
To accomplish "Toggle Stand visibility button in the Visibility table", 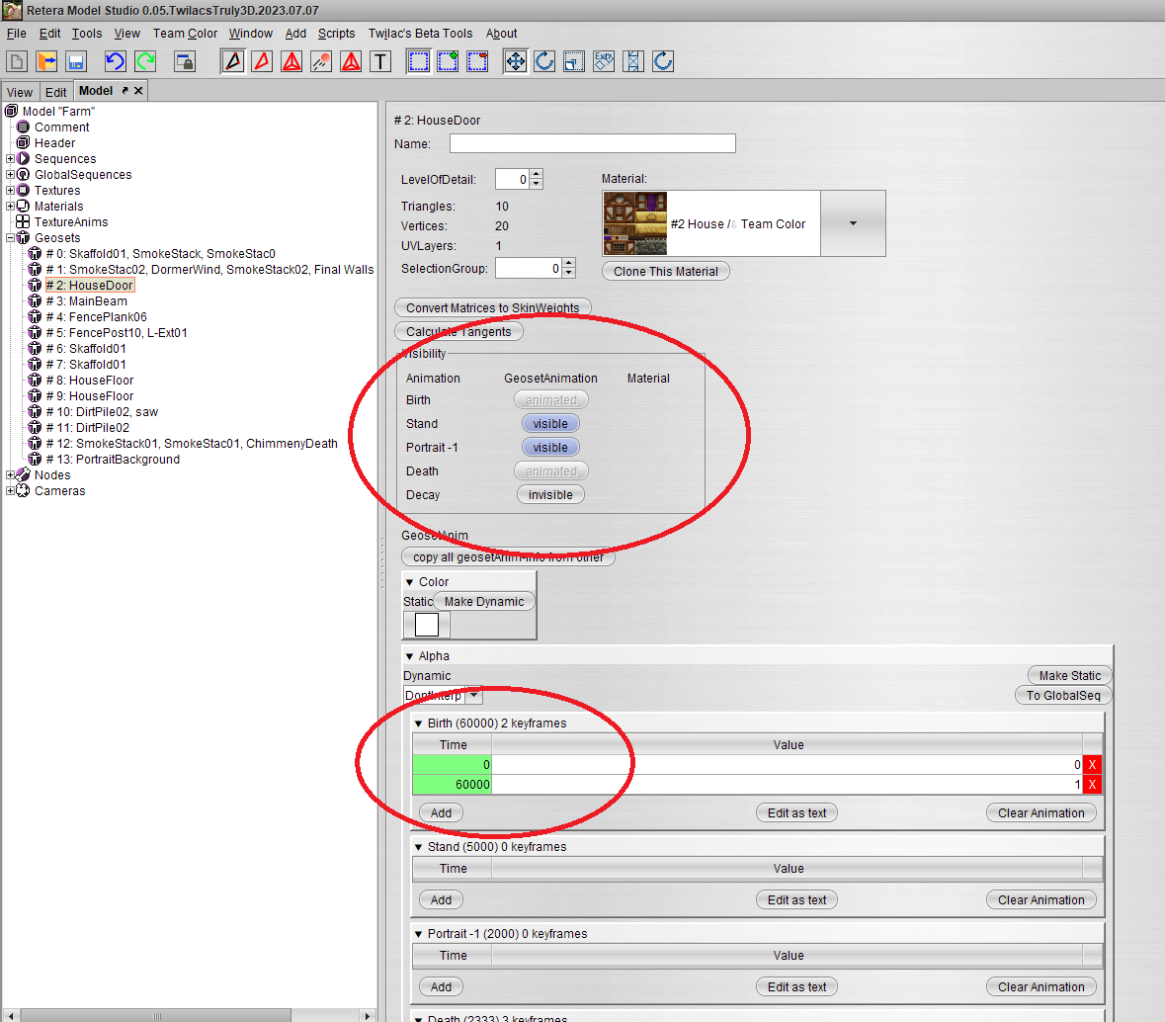I will click(x=550, y=424).
